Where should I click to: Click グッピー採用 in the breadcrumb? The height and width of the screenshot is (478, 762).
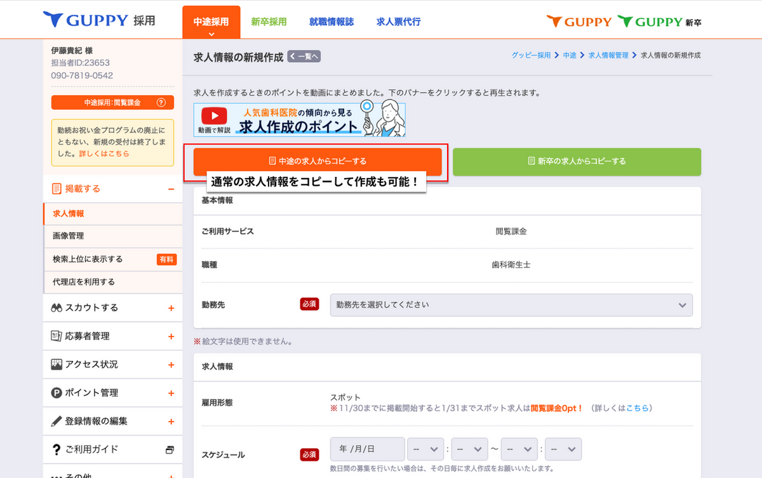[531, 56]
